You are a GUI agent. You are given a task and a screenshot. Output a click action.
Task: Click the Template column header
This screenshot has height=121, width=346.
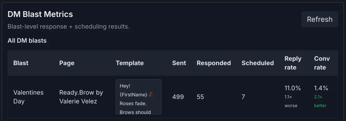tap(129, 63)
